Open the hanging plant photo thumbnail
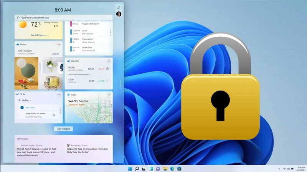Screen dimensions: 307x172 pos(51,65)
